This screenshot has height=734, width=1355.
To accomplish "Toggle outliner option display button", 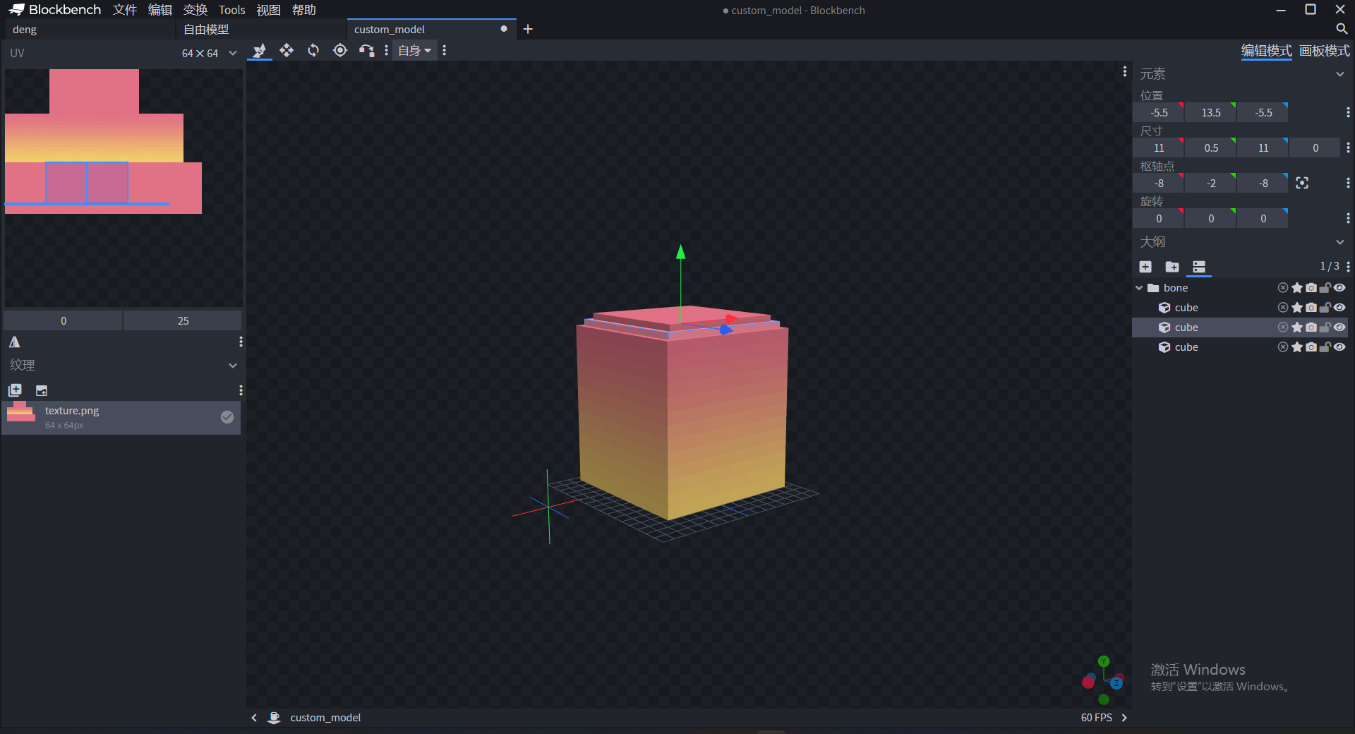I will point(1199,266).
